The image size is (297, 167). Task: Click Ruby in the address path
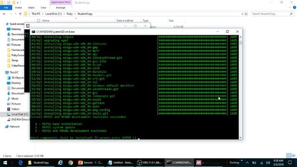pyautogui.click(x=70, y=14)
